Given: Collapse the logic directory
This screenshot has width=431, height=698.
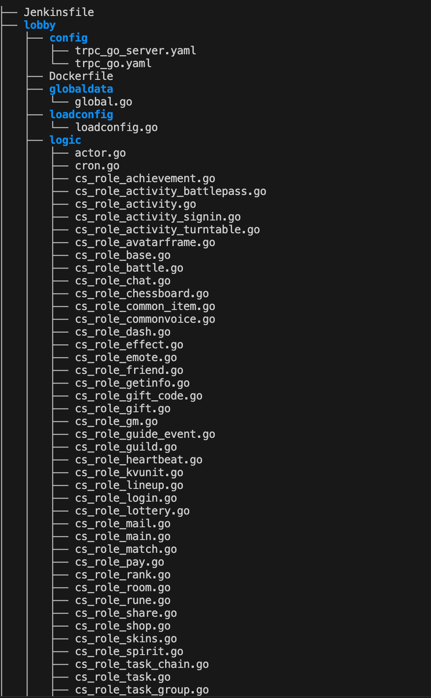Looking at the screenshot, I should point(65,140).
